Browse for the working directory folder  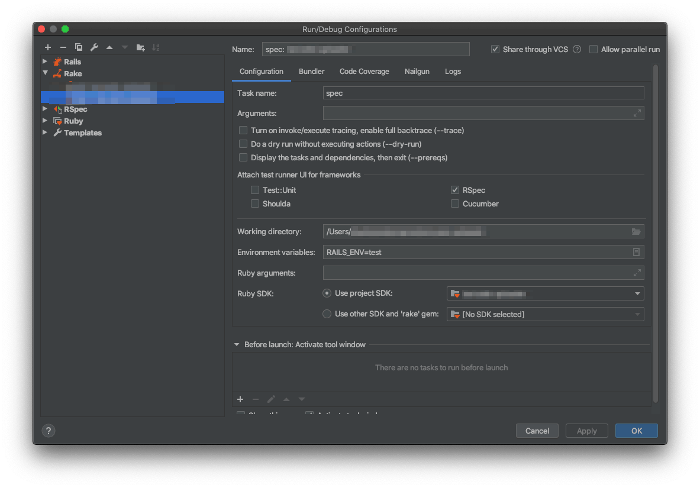[x=636, y=231]
